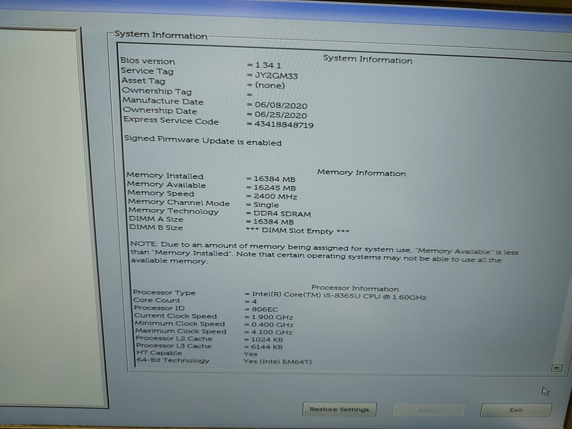This screenshot has width=572, height=429.
Task: Click Memory Technology value DDR4 SDRAM
Action: point(282,214)
